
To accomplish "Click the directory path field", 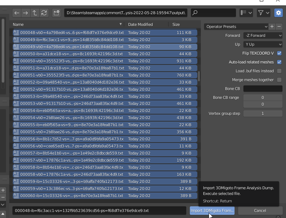I will pos(126,13).
